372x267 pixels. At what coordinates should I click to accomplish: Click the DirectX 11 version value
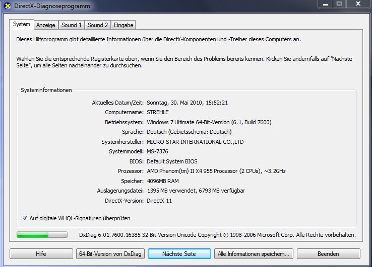(x=159, y=201)
